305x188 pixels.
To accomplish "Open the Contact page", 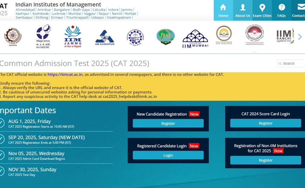I will [x=298, y=10].
